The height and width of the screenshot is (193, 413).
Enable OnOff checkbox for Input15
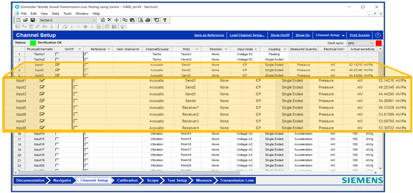(x=57, y=139)
